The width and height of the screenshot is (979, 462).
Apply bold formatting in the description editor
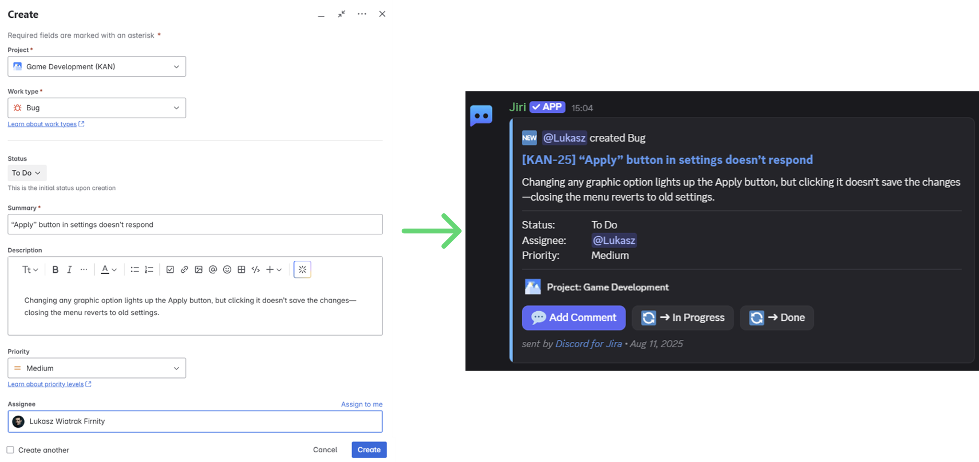tap(56, 270)
